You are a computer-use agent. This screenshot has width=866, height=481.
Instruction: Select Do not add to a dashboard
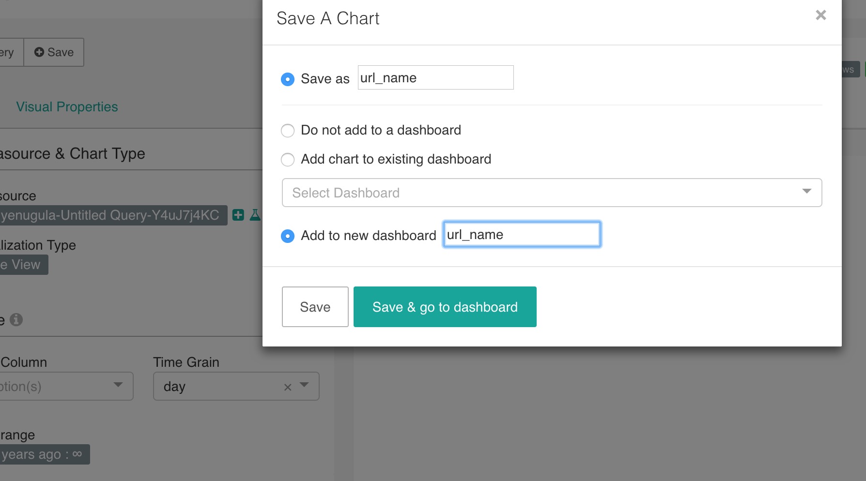pos(288,130)
